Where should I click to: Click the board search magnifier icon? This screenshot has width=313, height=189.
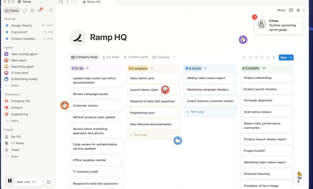point(262,57)
